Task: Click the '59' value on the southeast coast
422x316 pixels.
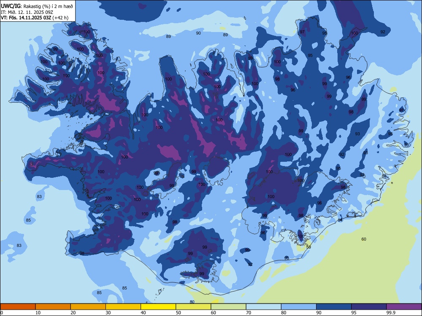Action: pyautogui.click(x=308, y=247)
